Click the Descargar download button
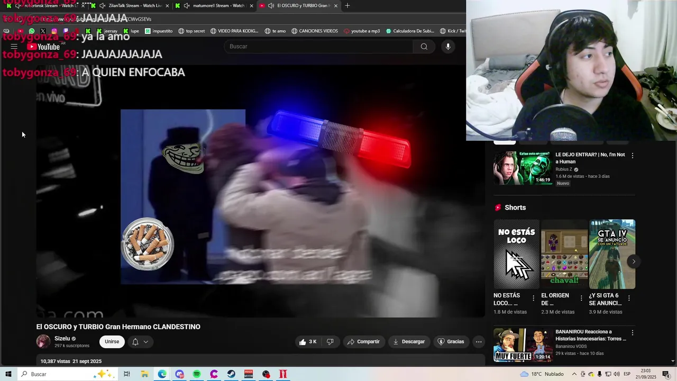Viewport: 677px width, 381px height. [408, 342]
